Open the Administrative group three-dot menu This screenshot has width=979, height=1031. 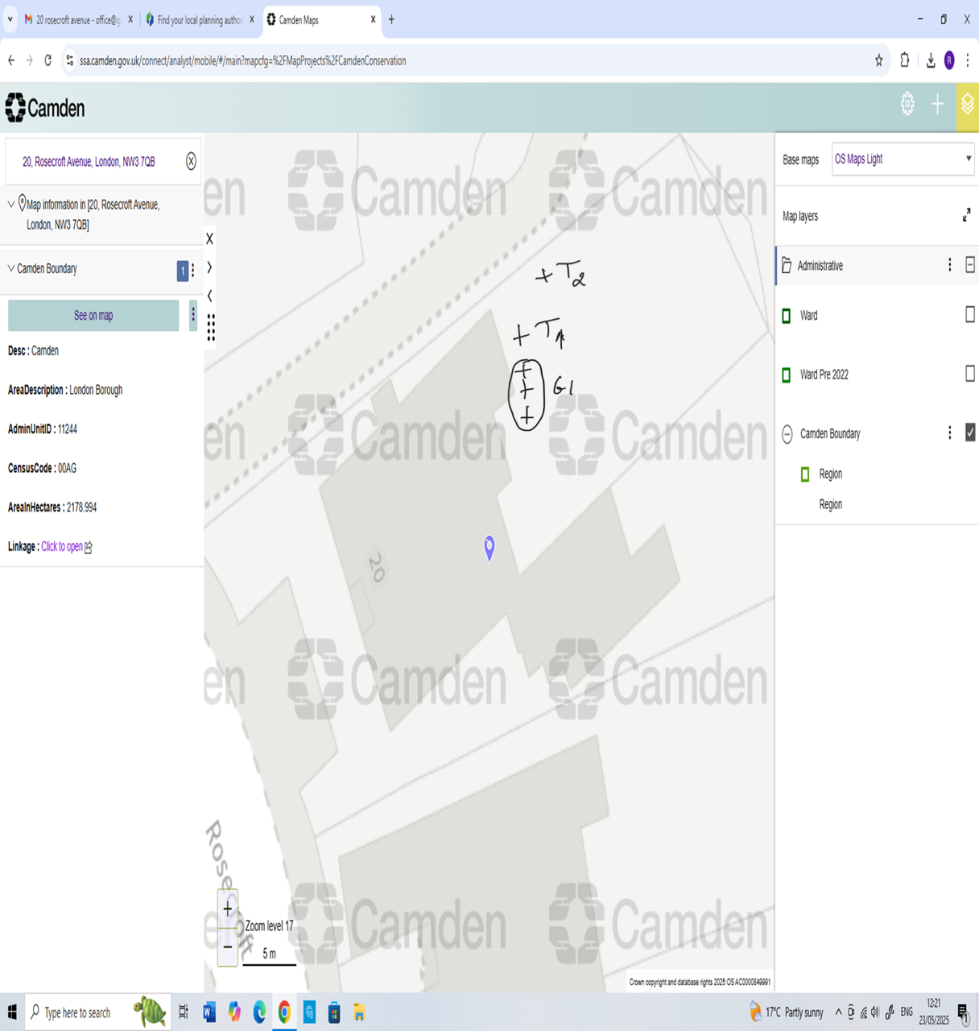point(950,265)
